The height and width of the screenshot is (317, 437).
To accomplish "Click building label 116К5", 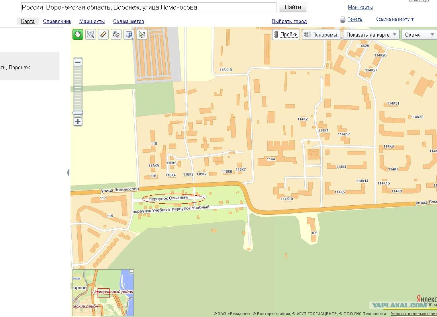I will (x=171, y=163).
